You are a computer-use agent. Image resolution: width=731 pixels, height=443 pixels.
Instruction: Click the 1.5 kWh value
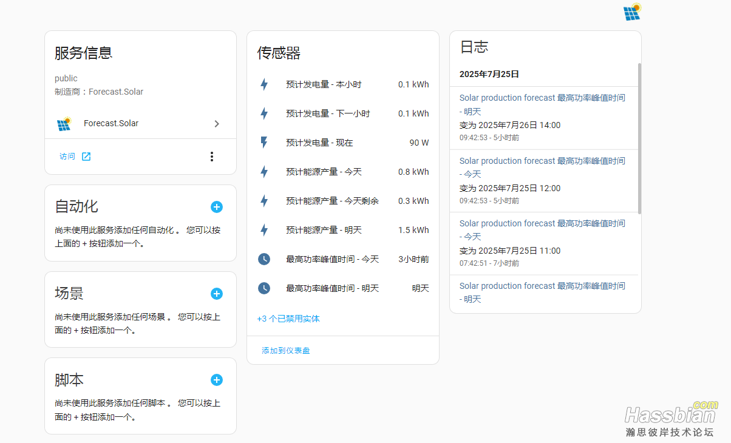click(413, 230)
